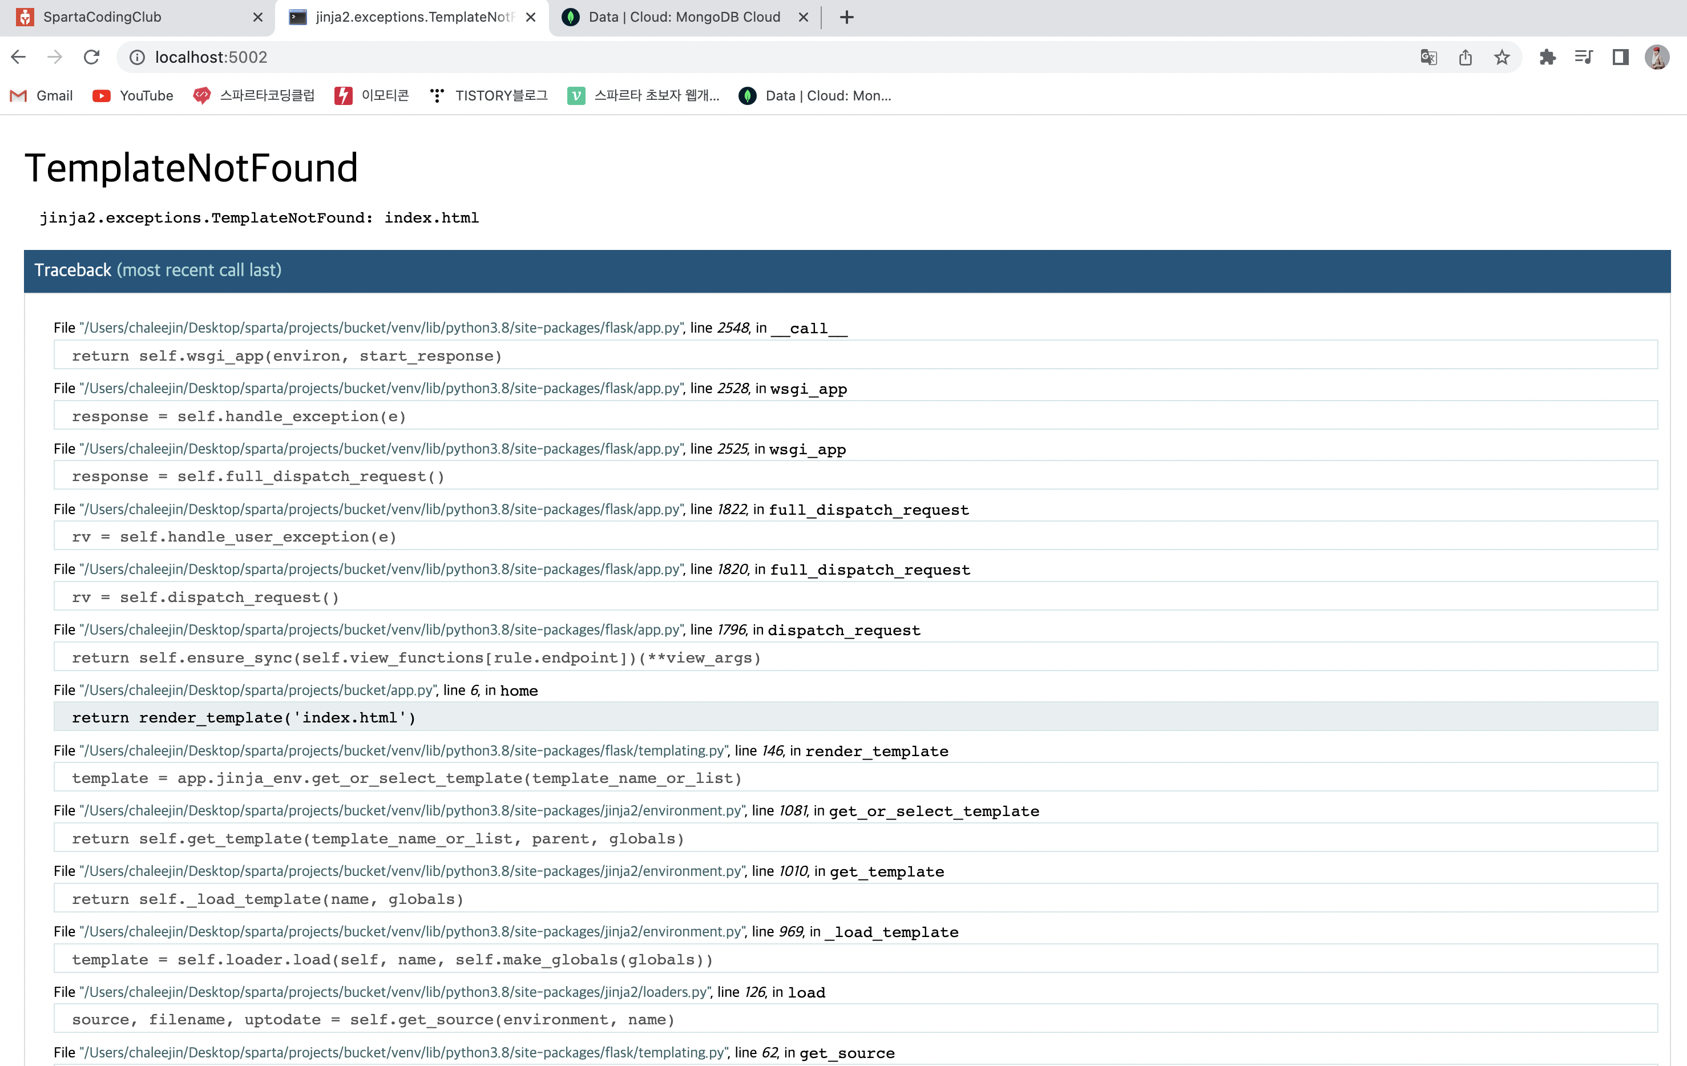Click the flask/app.py path at line 2525
1687x1066 pixels.
(382, 448)
